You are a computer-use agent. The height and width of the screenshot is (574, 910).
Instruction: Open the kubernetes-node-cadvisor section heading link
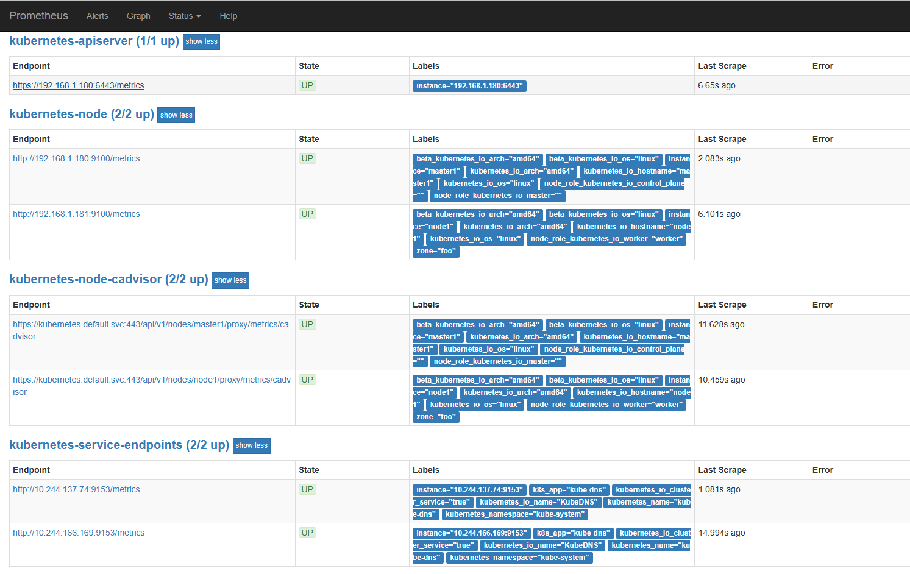tap(109, 279)
